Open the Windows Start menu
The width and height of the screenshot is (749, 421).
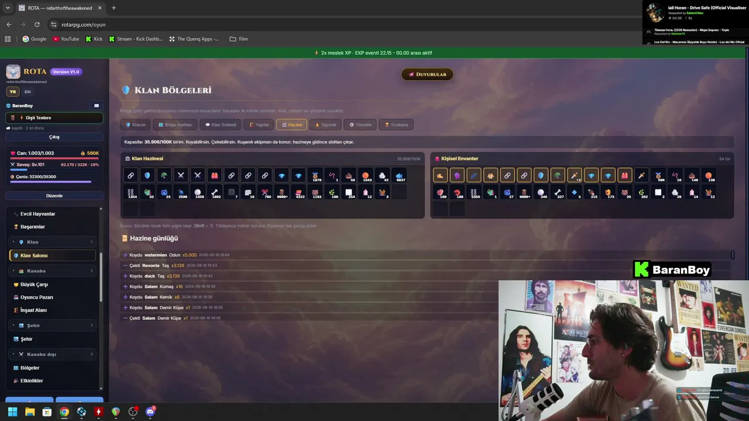[x=12, y=412]
